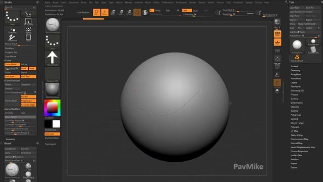Open the Transform menu
The width and height of the screenshot is (323, 182).
(238, 3)
